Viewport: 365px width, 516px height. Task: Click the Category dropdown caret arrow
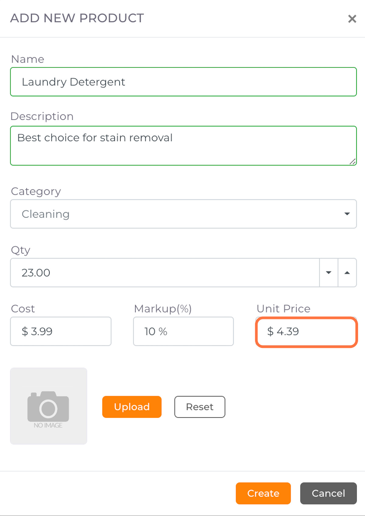point(347,214)
